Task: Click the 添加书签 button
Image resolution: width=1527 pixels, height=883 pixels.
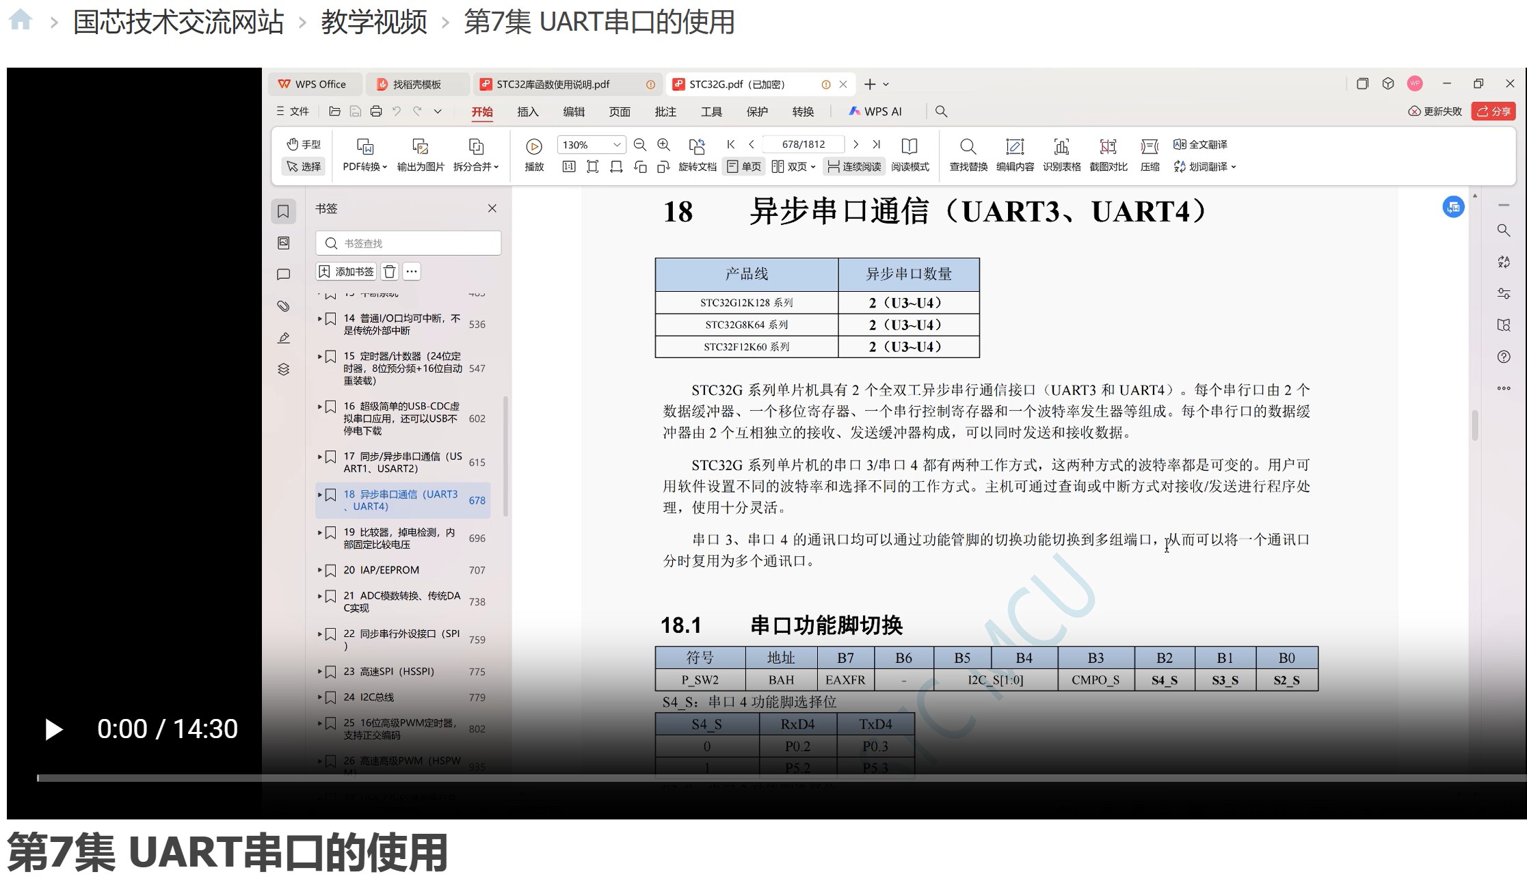Action: pos(347,271)
